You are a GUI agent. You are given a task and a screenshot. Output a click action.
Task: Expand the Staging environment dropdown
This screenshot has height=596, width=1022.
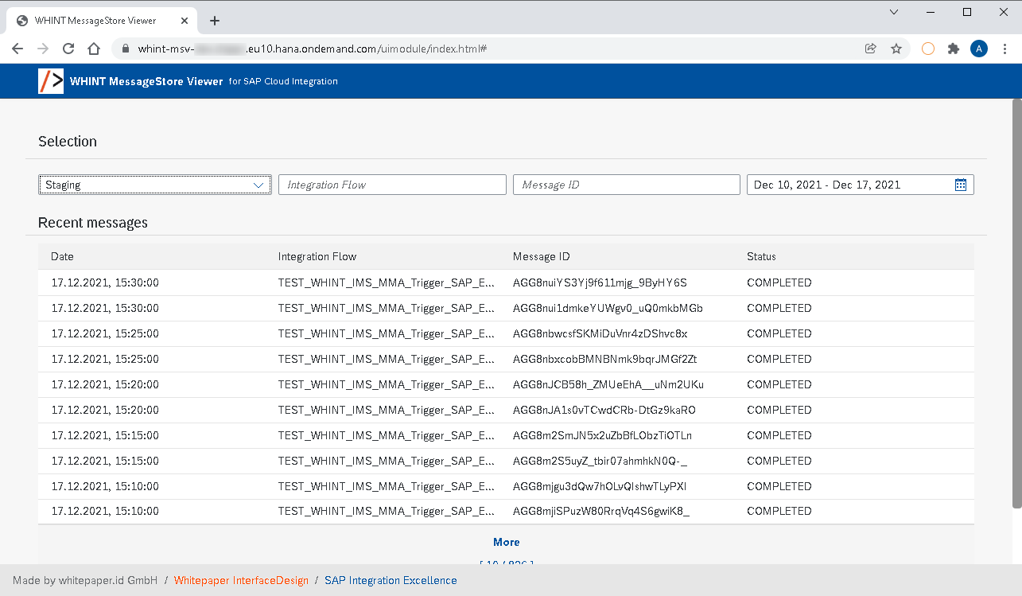pos(155,185)
